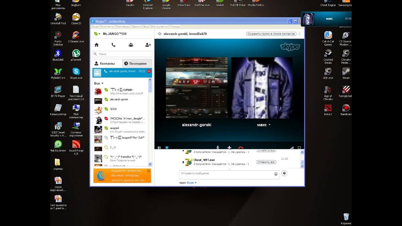Click the chat scrollbar down arrow
402x226 pixels.
pos(302,166)
